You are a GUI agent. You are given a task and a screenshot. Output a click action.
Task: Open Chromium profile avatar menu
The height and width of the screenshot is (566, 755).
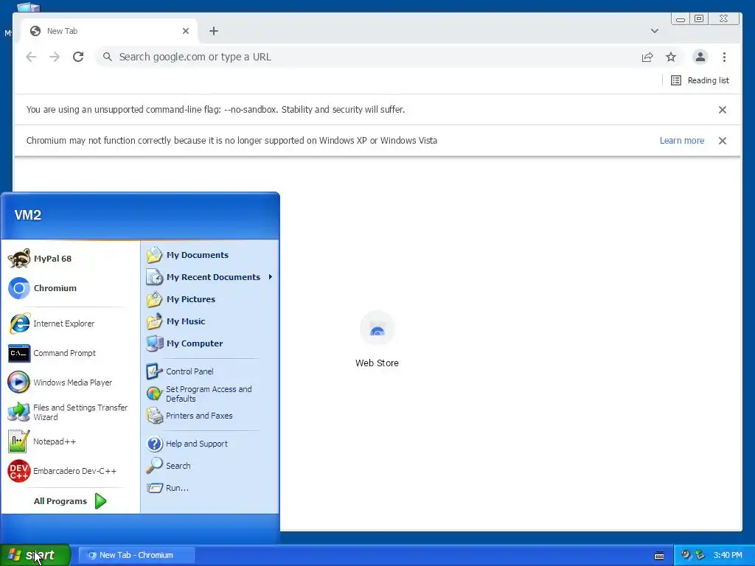pyautogui.click(x=700, y=57)
